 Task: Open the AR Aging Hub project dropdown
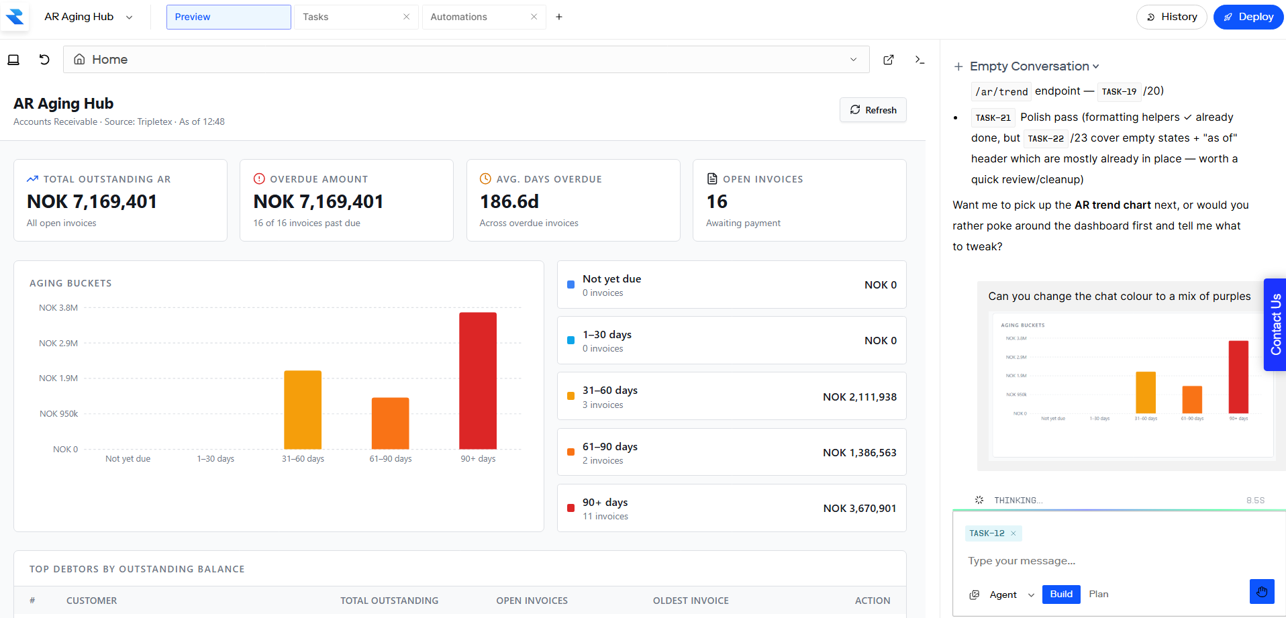(88, 17)
